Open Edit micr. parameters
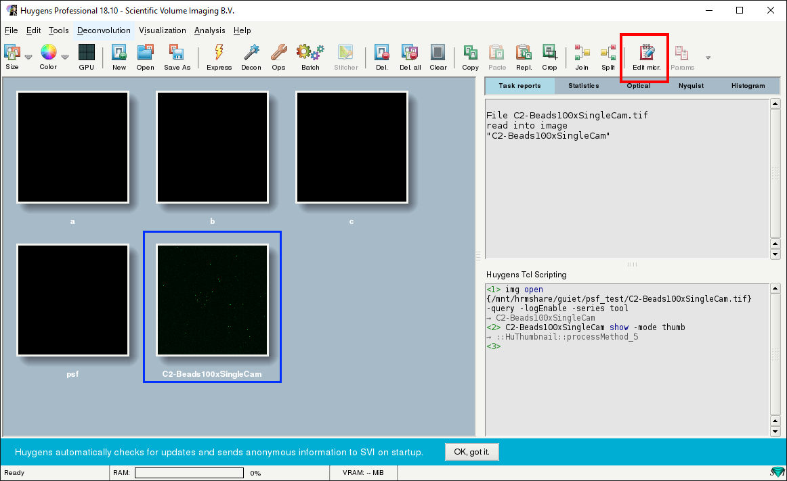 646,57
